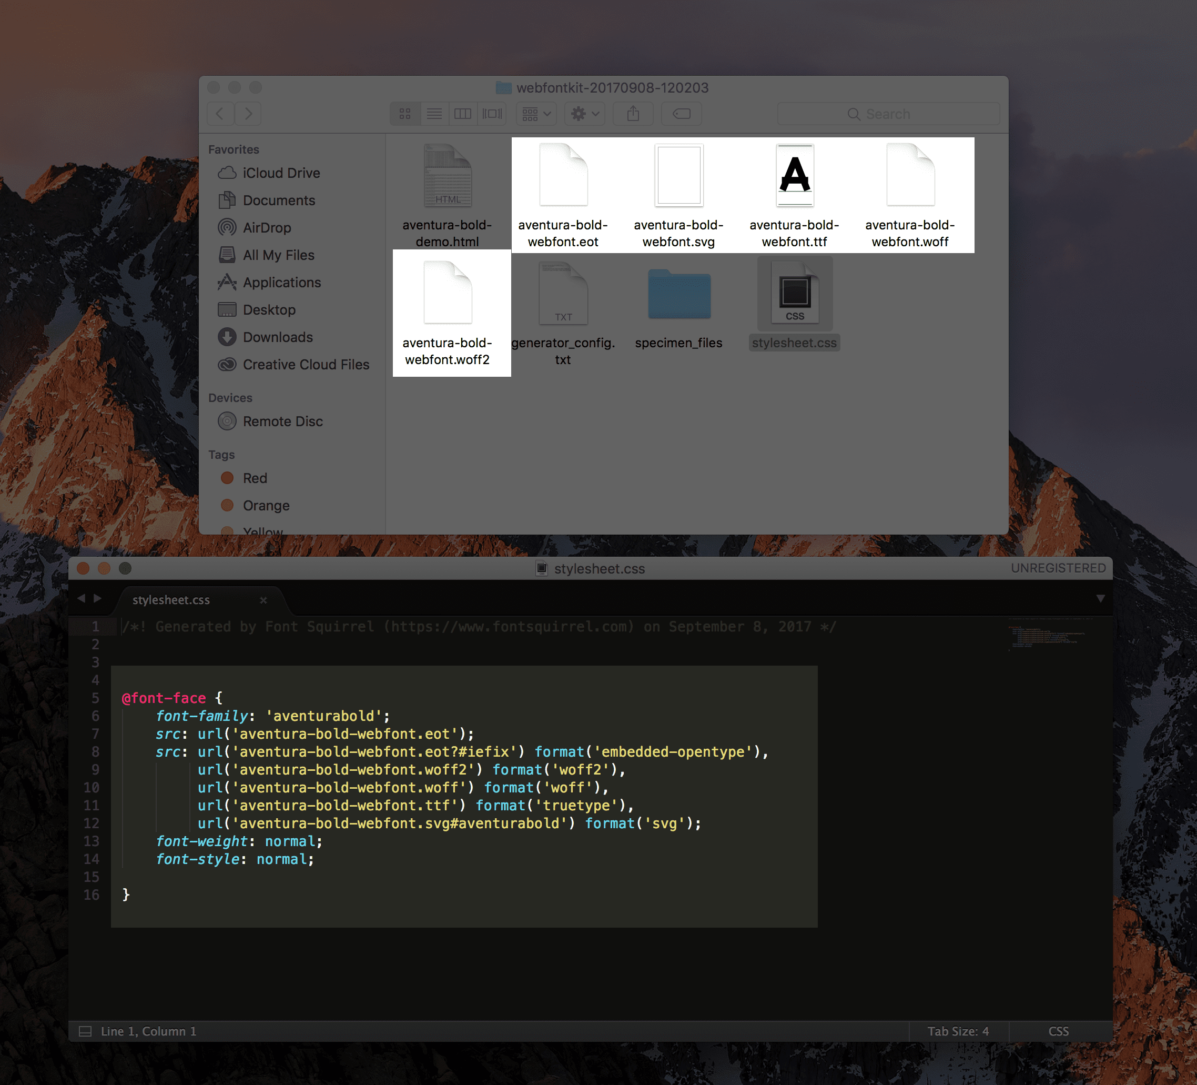Open the item arrangement dropdown
The height and width of the screenshot is (1085, 1197).
click(x=535, y=114)
